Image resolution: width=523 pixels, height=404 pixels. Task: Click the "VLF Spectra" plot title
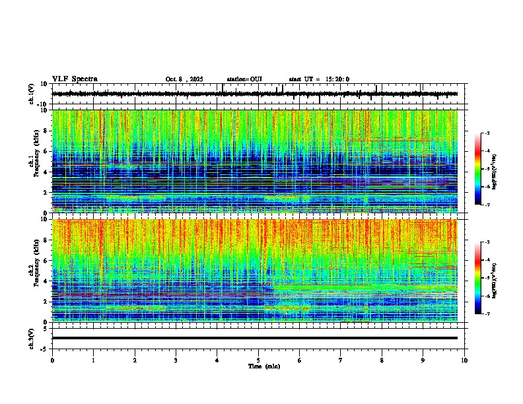75,79
